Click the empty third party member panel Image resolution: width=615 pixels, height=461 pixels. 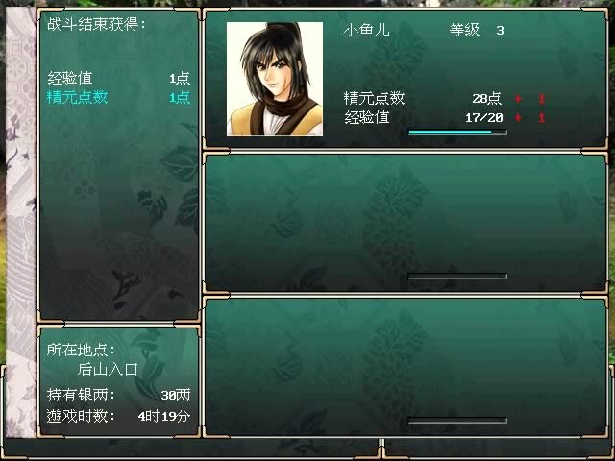coord(406,367)
